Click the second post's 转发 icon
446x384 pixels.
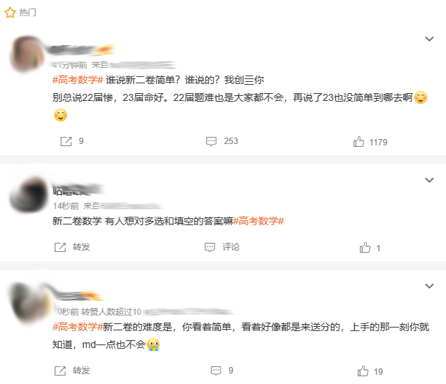click(x=60, y=247)
